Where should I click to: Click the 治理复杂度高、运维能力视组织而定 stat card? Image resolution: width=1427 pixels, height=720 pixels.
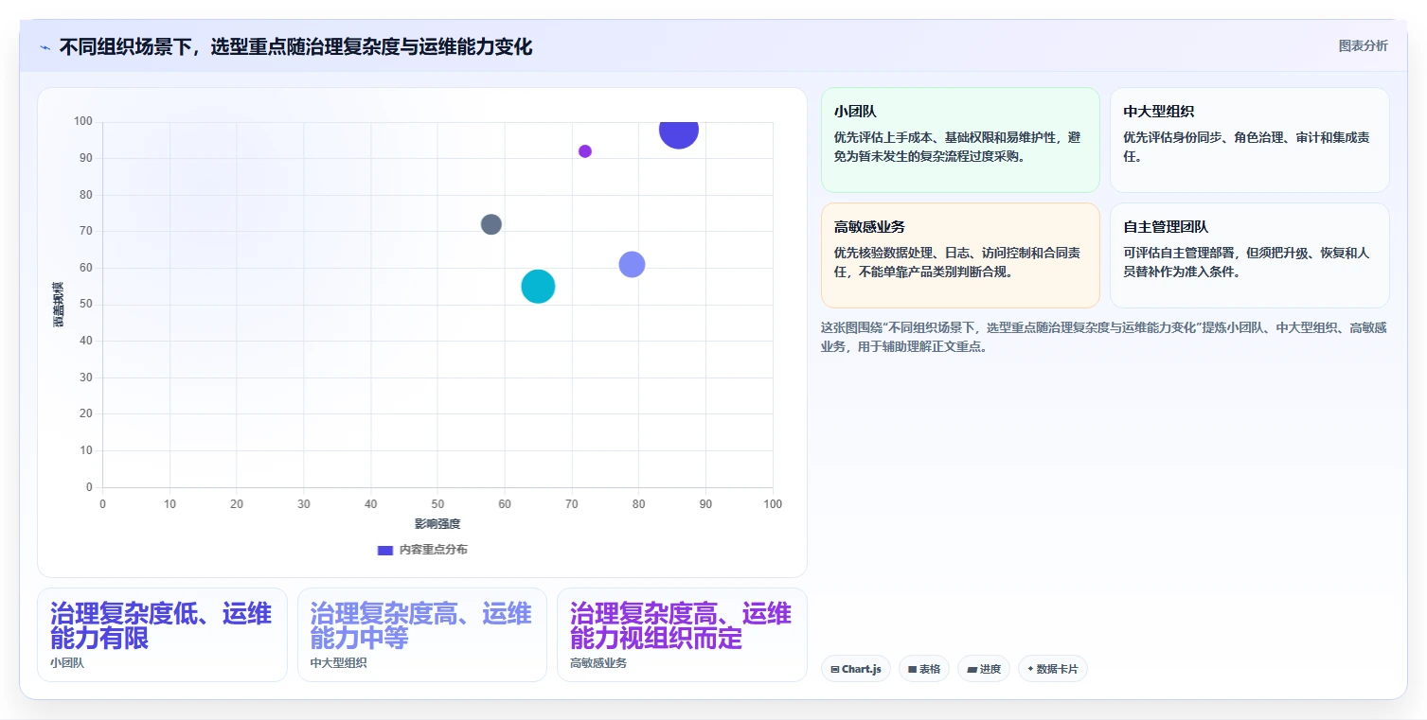coord(682,635)
